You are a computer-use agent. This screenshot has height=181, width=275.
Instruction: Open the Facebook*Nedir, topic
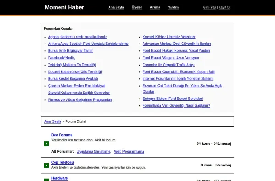pyautogui.click(x=61, y=58)
